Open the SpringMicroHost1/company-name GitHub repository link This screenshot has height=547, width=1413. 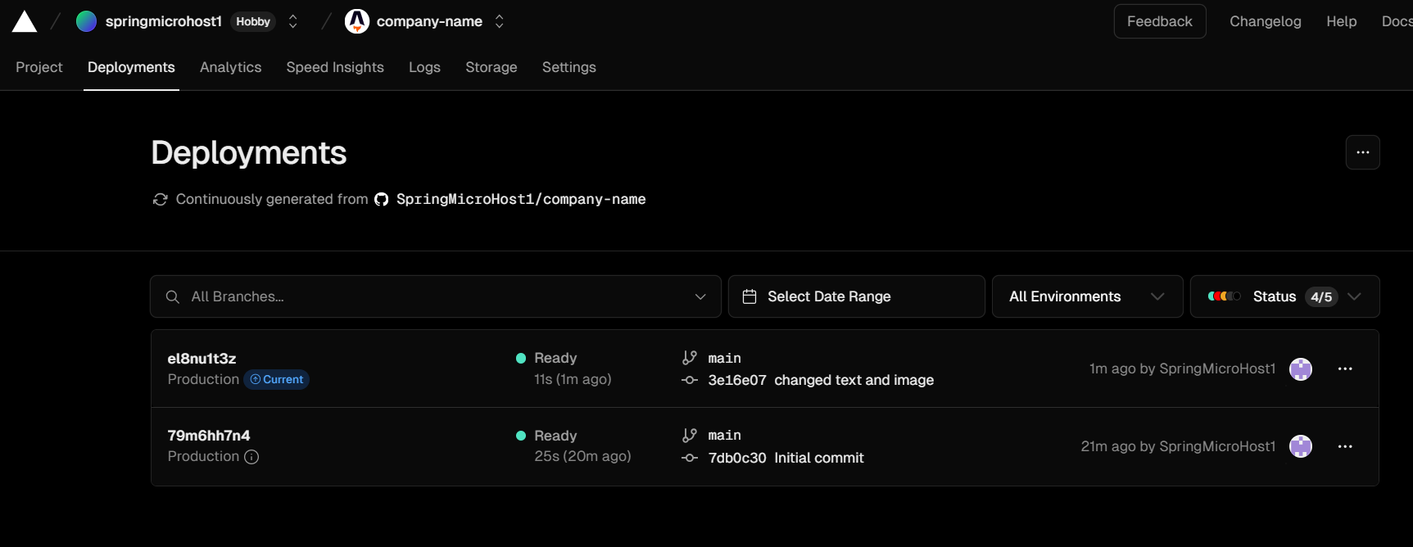point(520,199)
